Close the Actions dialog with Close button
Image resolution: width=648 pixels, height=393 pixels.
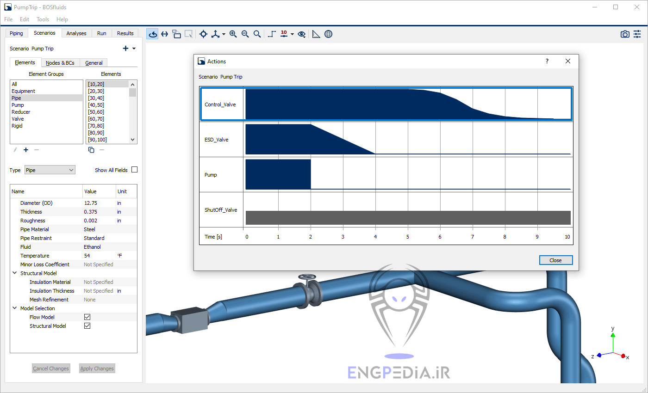point(555,260)
